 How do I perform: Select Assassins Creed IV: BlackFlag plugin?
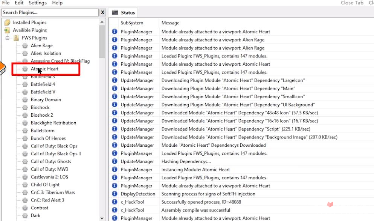pyautogui.click(x=60, y=61)
